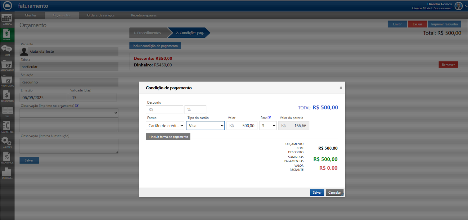This screenshot has width=468, height=220.
Task: Close the Condição de pagamento dialog
Action: 341,88
